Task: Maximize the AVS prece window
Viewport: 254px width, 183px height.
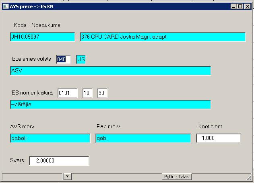Action: click(240, 6)
